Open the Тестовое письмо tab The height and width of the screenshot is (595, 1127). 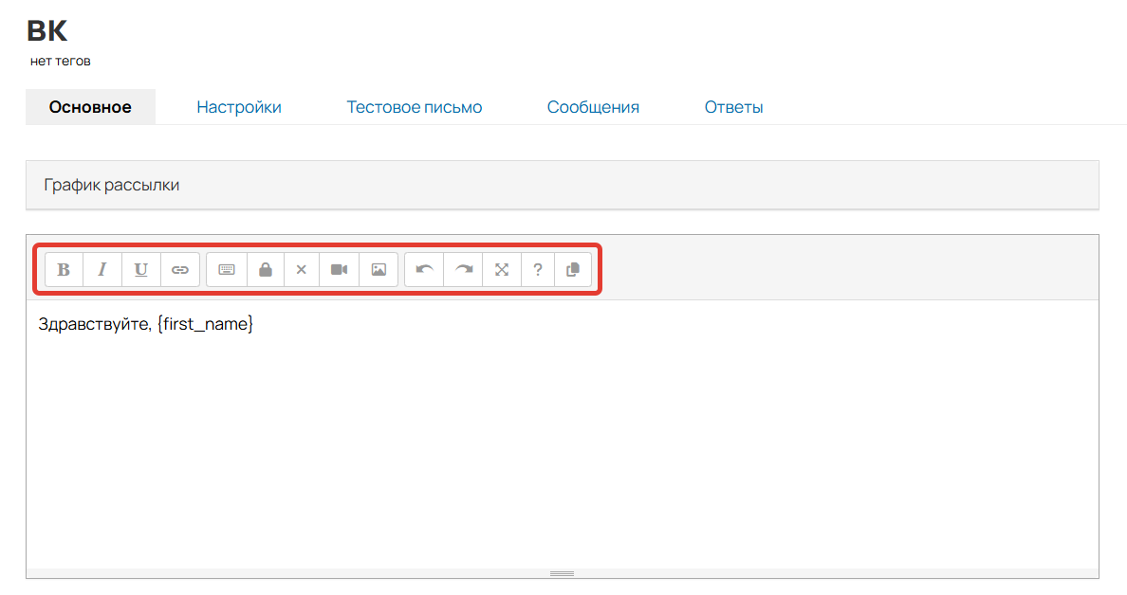414,107
